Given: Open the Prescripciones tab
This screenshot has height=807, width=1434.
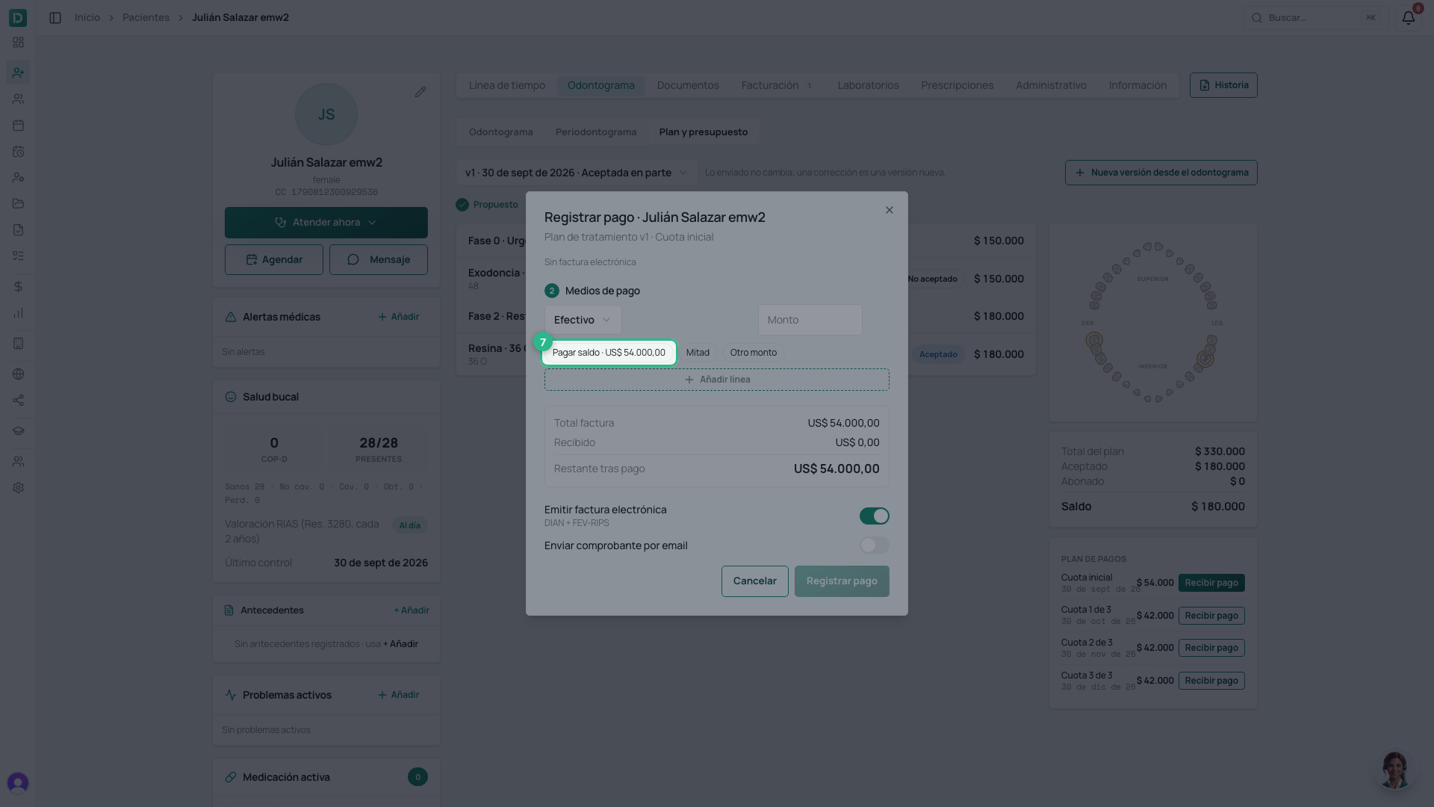Looking at the screenshot, I should [957, 85].
